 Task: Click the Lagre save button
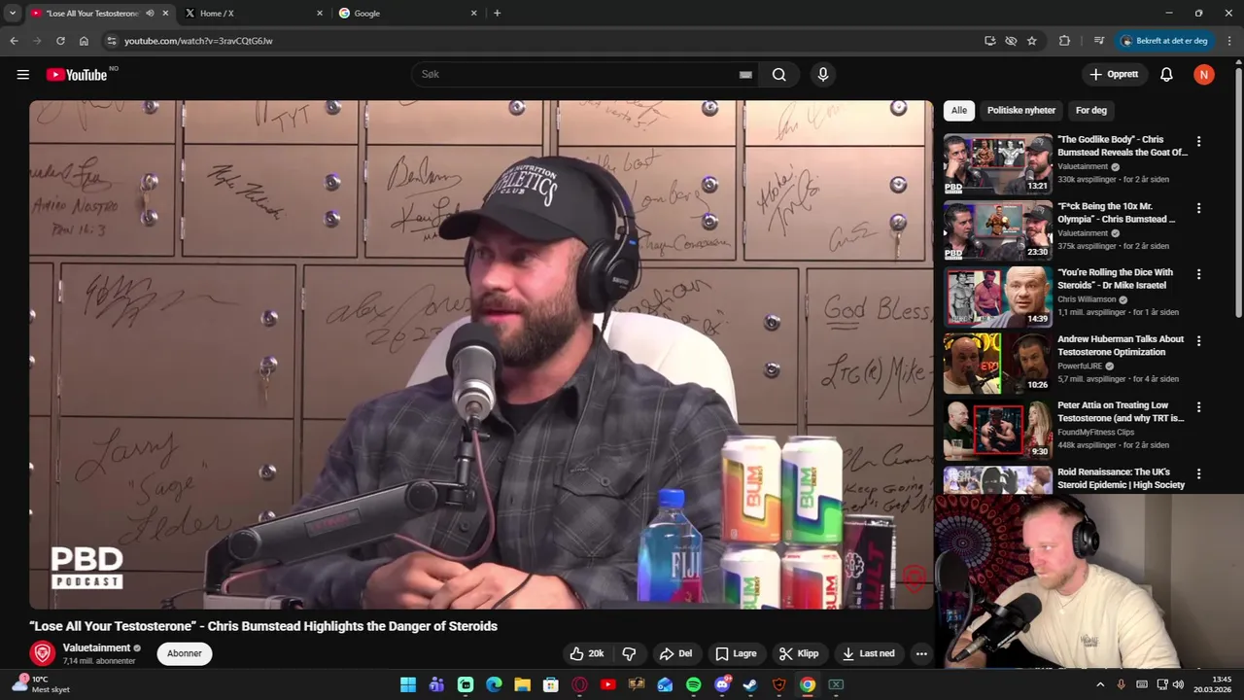coord(736,653)
